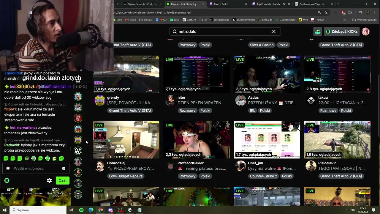380x214 pixels.
Task: Clear the netrodalo search with the X
Action: click(x=274, y=32)
